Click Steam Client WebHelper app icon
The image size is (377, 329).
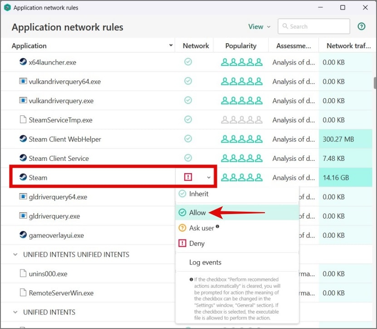point(23,139)
